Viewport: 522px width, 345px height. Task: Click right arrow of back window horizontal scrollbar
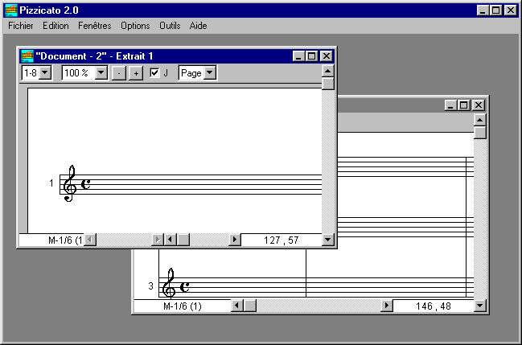point(387,306)
